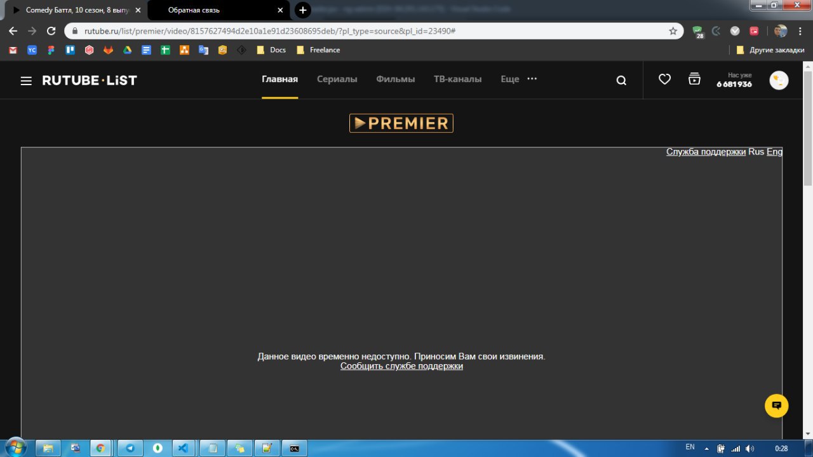This screenshot has height=457, width=813.
Task: Close the Обратная связь tab
Action: [x=280, y=10]
